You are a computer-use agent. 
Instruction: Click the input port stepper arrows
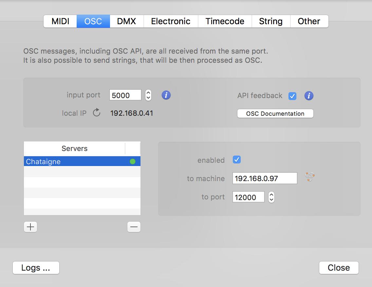point(148,95)
